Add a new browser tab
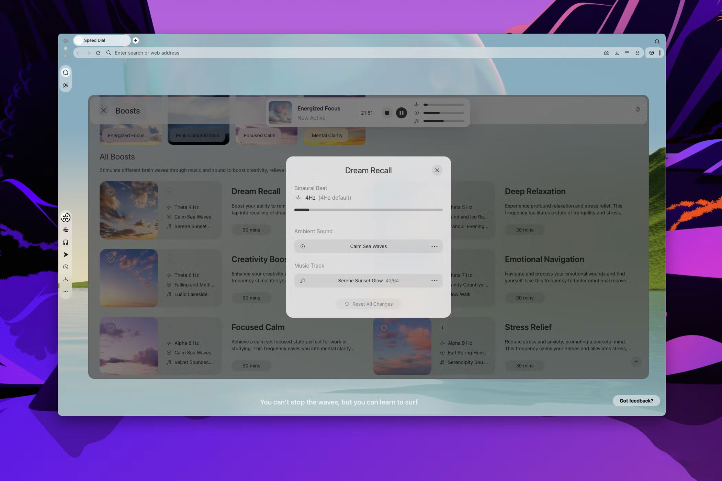This screenshot has width=722, height=481. (136, 40)
